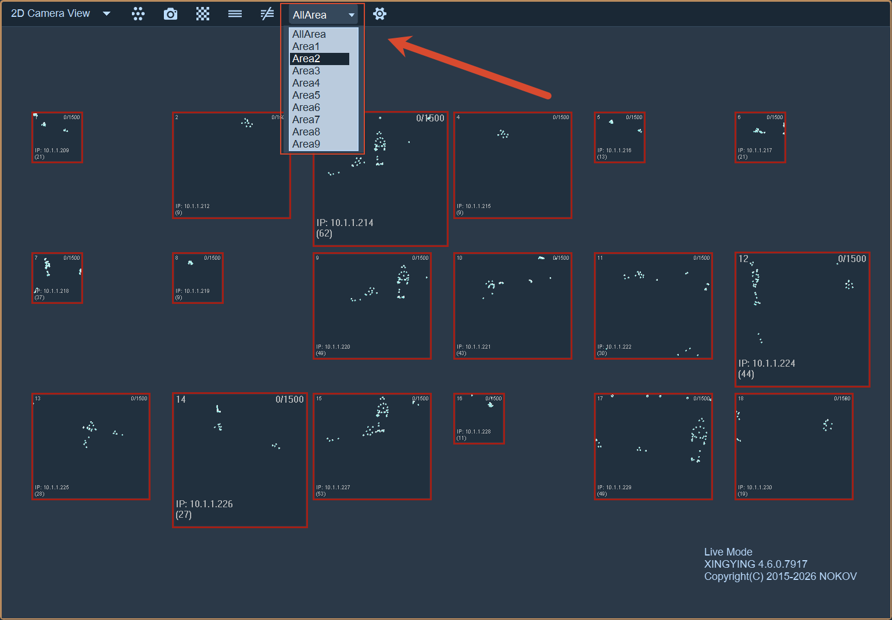Pick Area6 in the area list

click(320, 107)
